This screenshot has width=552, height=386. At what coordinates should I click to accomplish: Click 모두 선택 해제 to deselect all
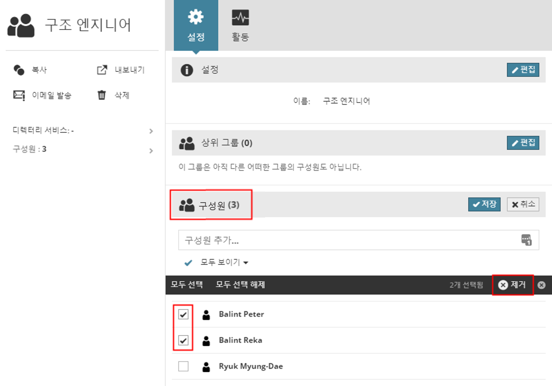pos(240,285)
